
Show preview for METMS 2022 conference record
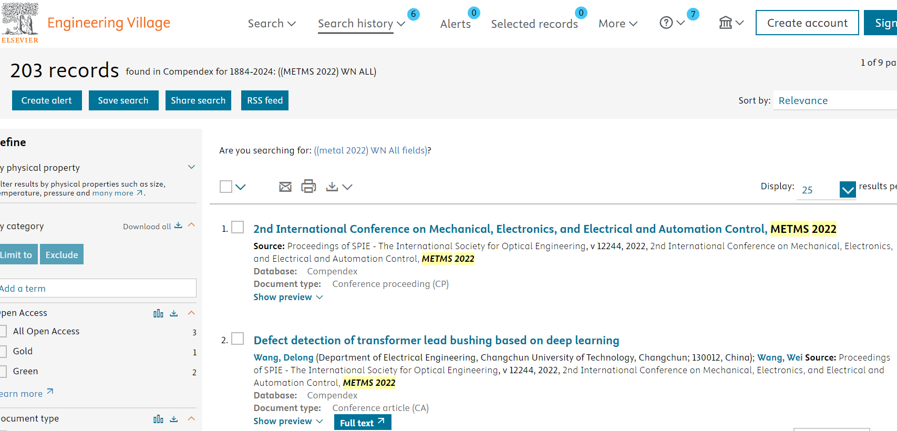coord(288,297)
